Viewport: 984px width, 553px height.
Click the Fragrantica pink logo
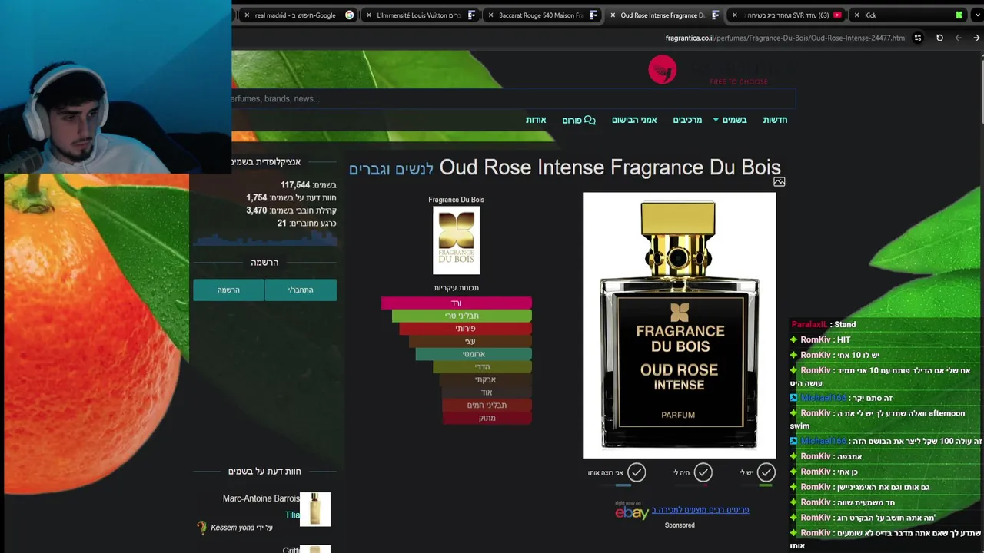pos(662,69)
